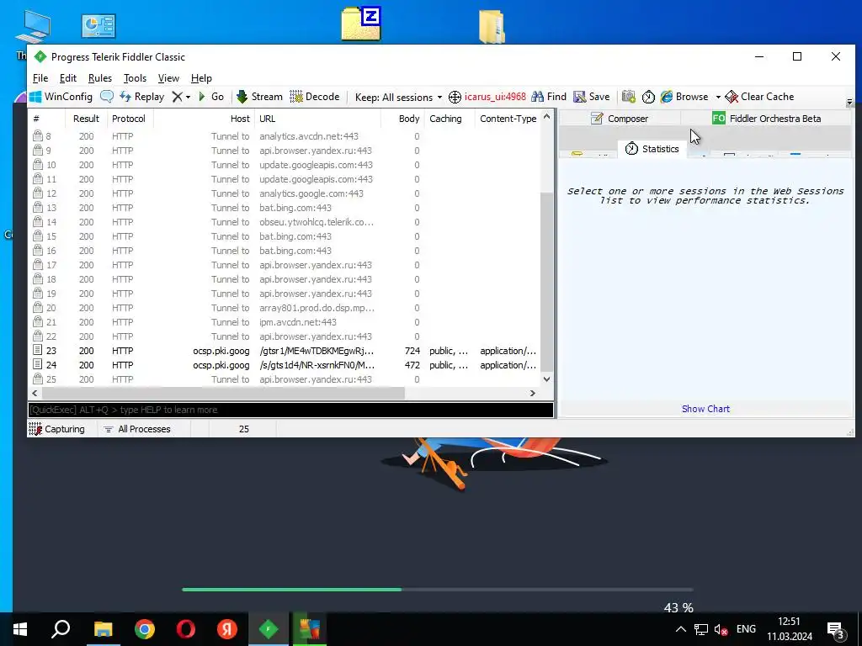Show hidden system tray icons
The height and width of the screenshot is (646, 862).
coord(680,629)
